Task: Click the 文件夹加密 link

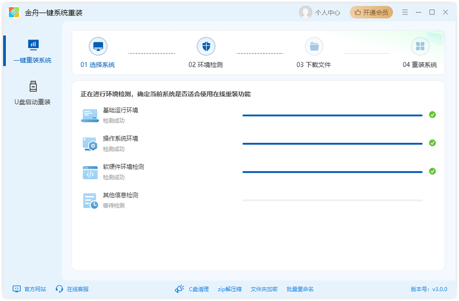Action: 263,289
